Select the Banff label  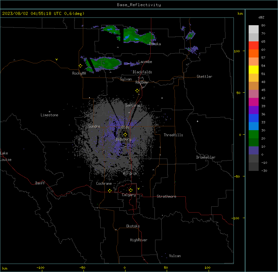[40, 183]
